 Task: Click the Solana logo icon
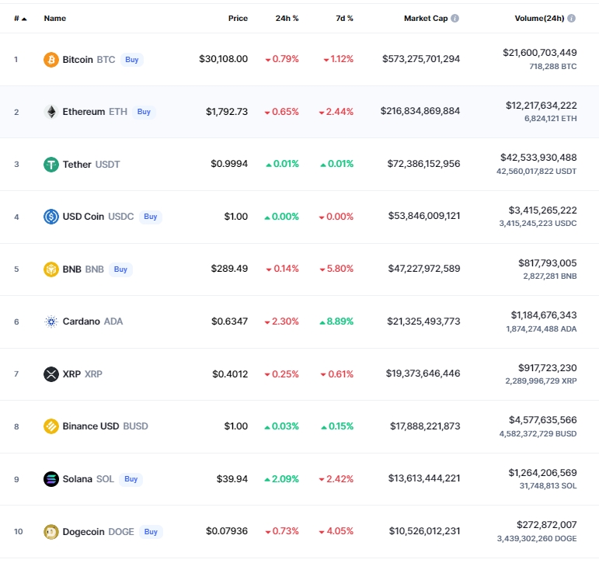click(x=51, y=479)
